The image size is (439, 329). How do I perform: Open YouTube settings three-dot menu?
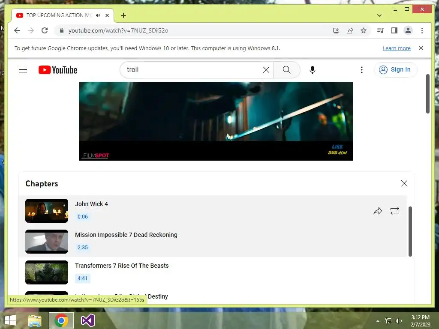[362, 70]
